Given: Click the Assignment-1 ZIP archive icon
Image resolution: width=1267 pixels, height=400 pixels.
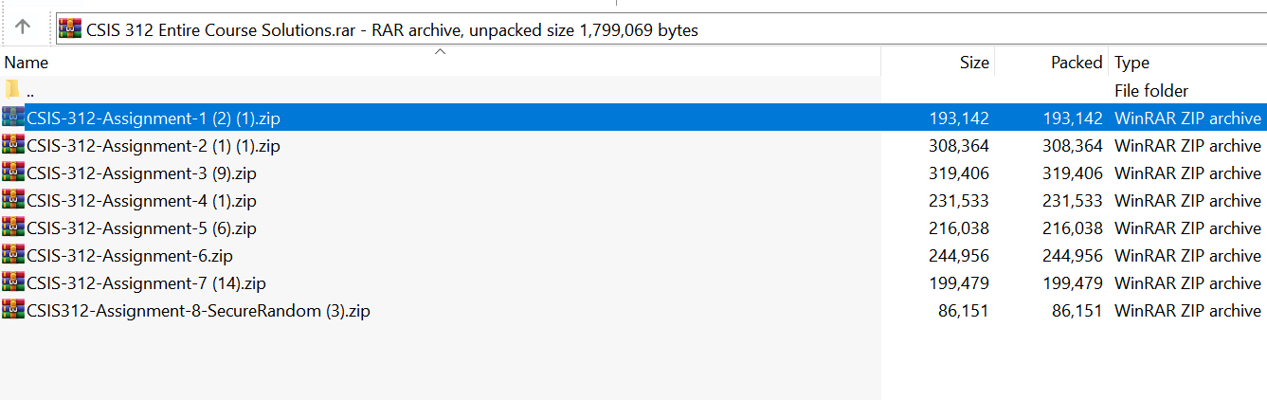Looking at the screenshot, I should coord(13,118).
